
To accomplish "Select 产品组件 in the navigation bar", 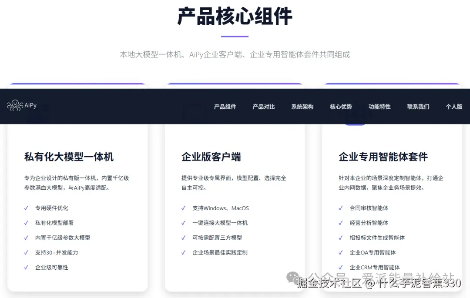I will click(225, 107).
